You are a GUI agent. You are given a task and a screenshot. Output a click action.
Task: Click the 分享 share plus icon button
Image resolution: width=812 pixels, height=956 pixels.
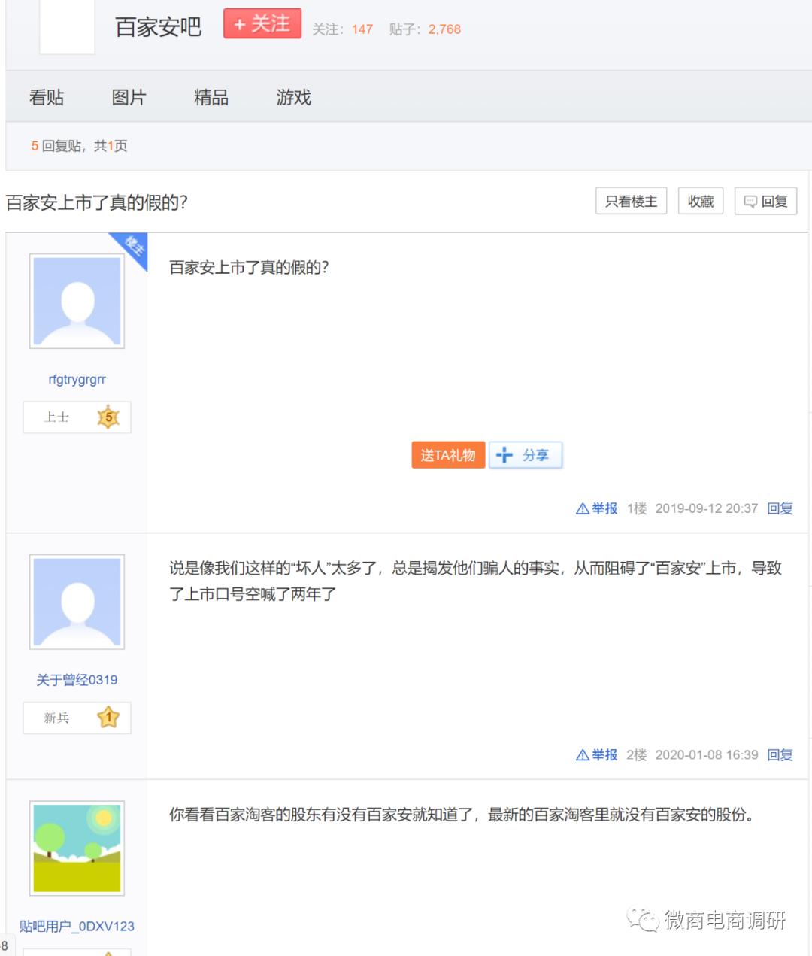tap(526, 455)
